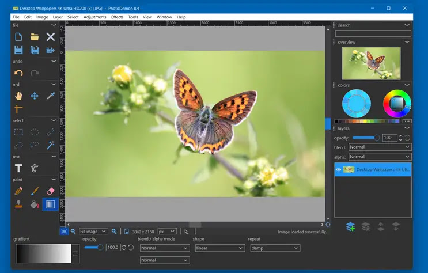This screenshot has width=428, height=273.
Task: Pick the Color picker eyedropper tool
Action: coord(51,96)
